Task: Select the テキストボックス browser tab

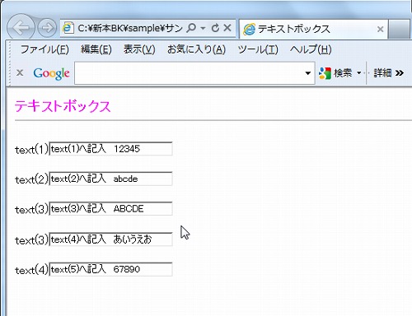Action: 313,29
